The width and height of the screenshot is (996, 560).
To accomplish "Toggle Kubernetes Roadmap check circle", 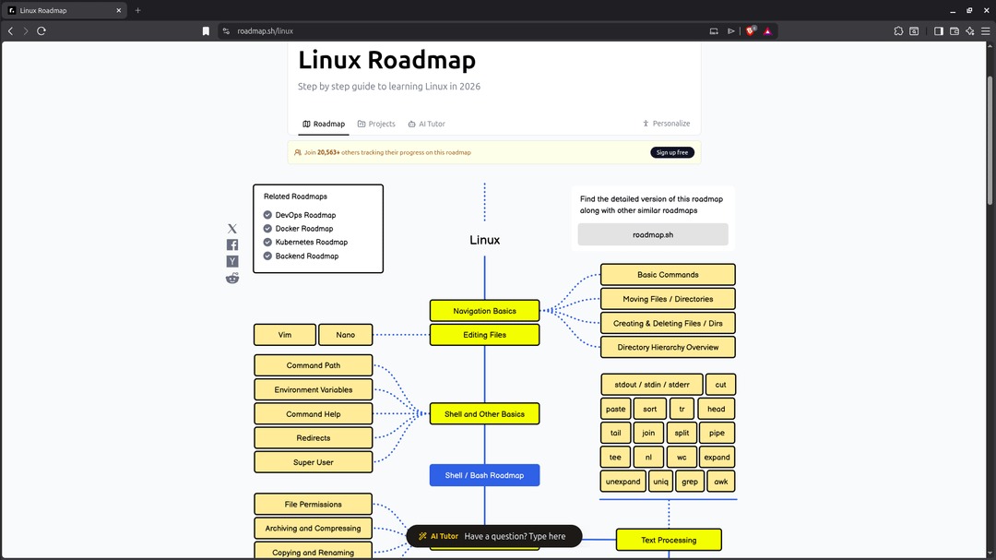I will pyautogui.click(x=267, y=243).
